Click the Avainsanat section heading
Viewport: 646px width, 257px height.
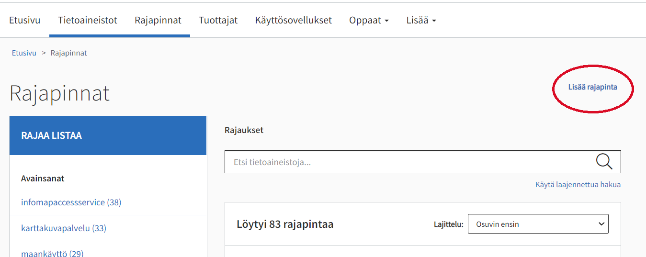43,179
